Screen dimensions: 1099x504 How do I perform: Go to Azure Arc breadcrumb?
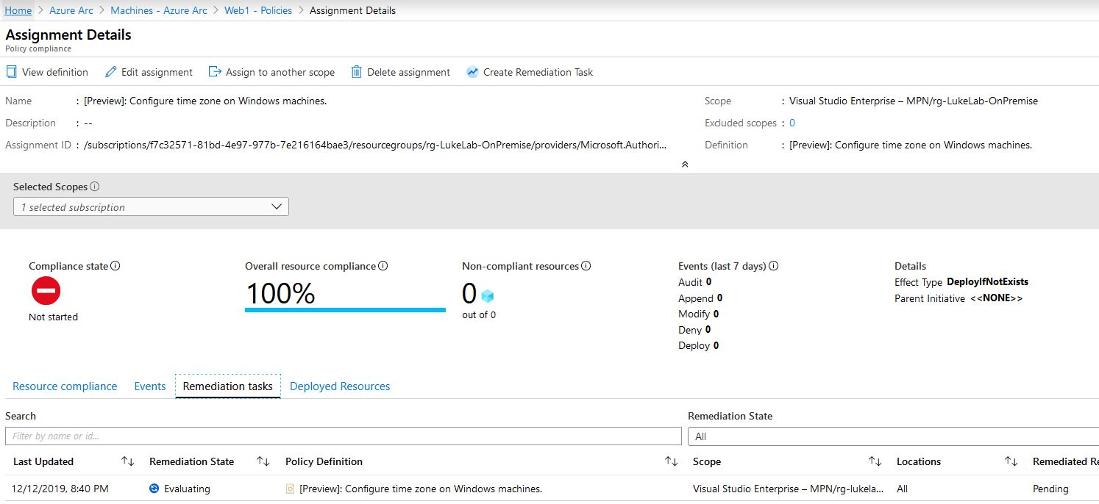click(x=71, y=10)
